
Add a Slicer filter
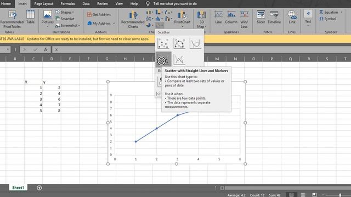[261, 17]
